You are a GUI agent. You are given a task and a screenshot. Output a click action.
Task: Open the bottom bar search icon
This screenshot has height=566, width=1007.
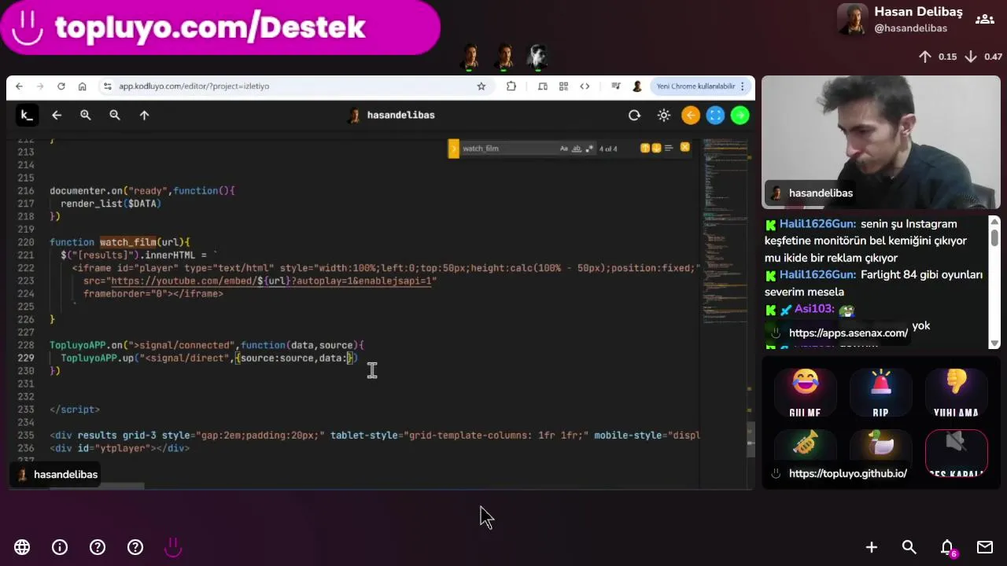coord(909,547)
